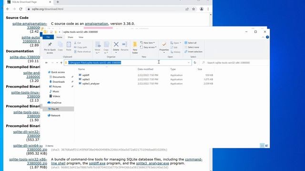Image resolution: width=305 pixels, height=171 pixels.
Task: Switch to the Home ribbon tab
Action: [x=59, y=37]
